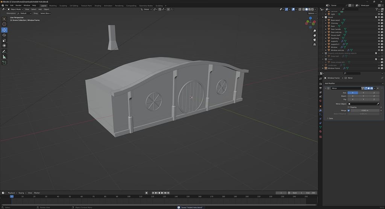Click the Mirror Object eyedropper icon
Screen dimensions: 385x209
pyautogui.click(x=378, y=104)
